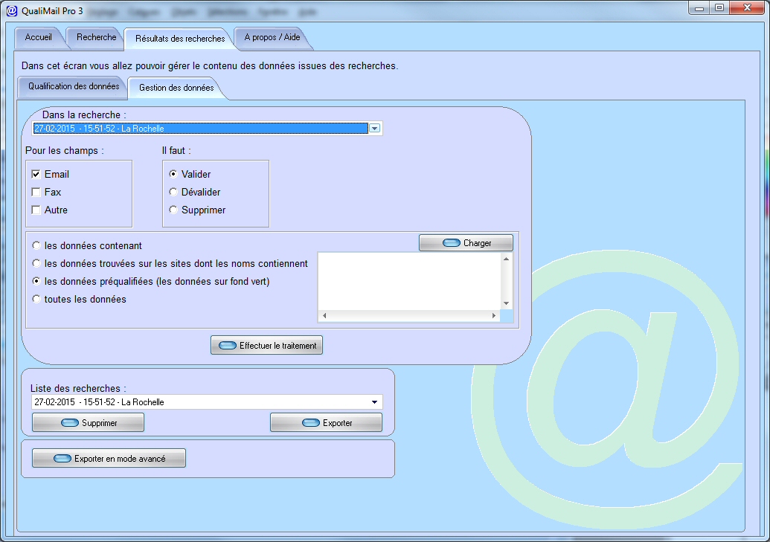Screen dimensions: 770x542
Task: Click the highlighted La Rochelle search field
Action: coord(200,129)
